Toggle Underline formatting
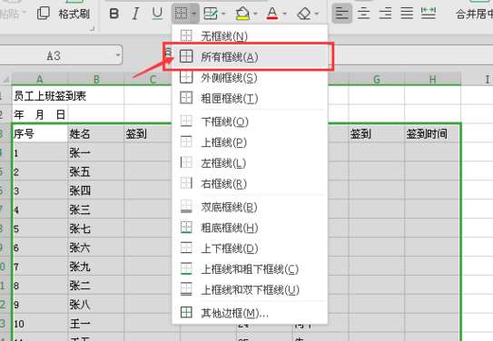The height and width of the screenshot is (341, 493). (157, 14)
